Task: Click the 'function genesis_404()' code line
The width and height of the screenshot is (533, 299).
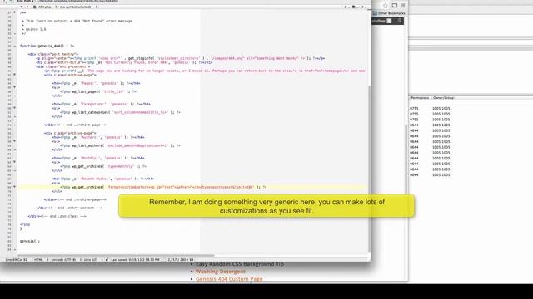Action: click(x=47, y=46)
